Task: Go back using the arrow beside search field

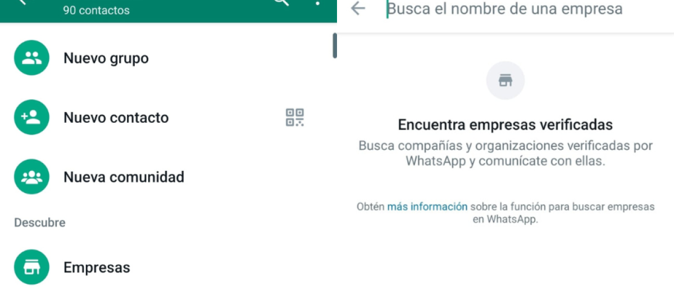Action: (x=358, y=8)
